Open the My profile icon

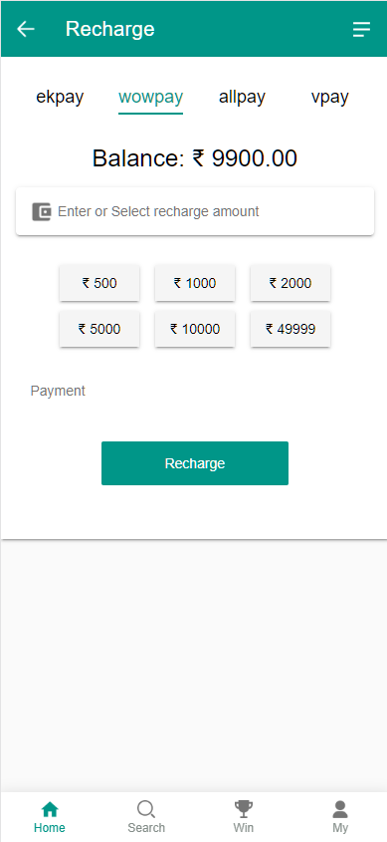[340, 808]
